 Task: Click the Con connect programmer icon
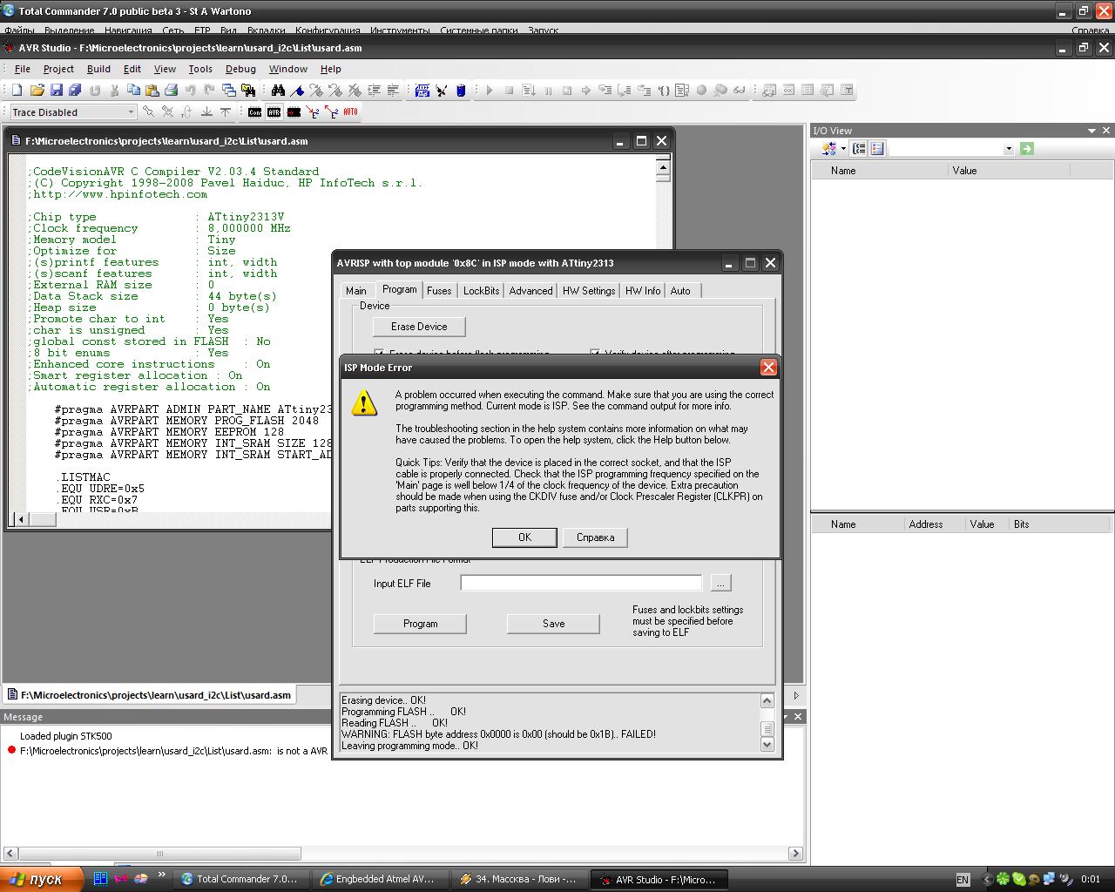[254, 112]
